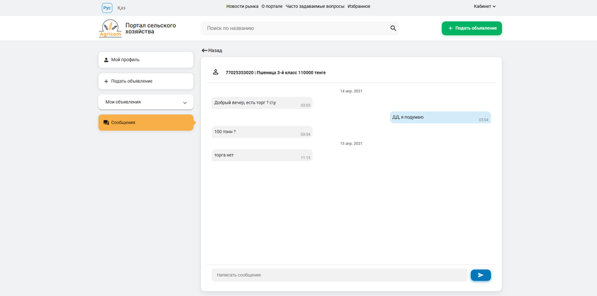The image size is (597, 296).
Task: Click timestamp 03:03
Action: (x=305, y=105)
